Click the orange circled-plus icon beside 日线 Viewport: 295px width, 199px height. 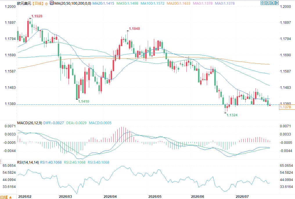pyautogui.click(x=46, y=3)
